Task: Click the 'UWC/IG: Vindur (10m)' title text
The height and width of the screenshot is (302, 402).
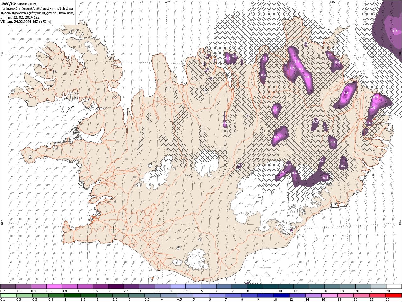Action: point(19,4)
